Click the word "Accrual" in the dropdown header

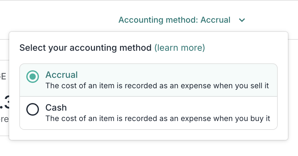(x=216, y=20)
